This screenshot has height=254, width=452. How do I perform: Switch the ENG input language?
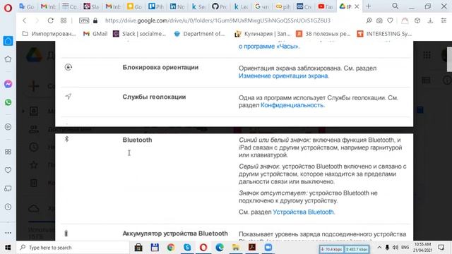point(405,248)
